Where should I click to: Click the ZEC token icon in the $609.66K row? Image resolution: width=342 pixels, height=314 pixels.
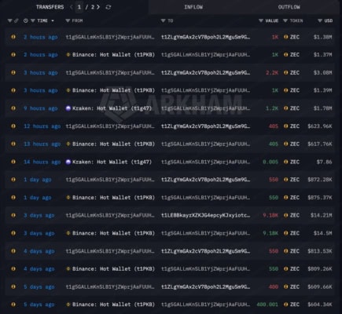pos(286,287)
